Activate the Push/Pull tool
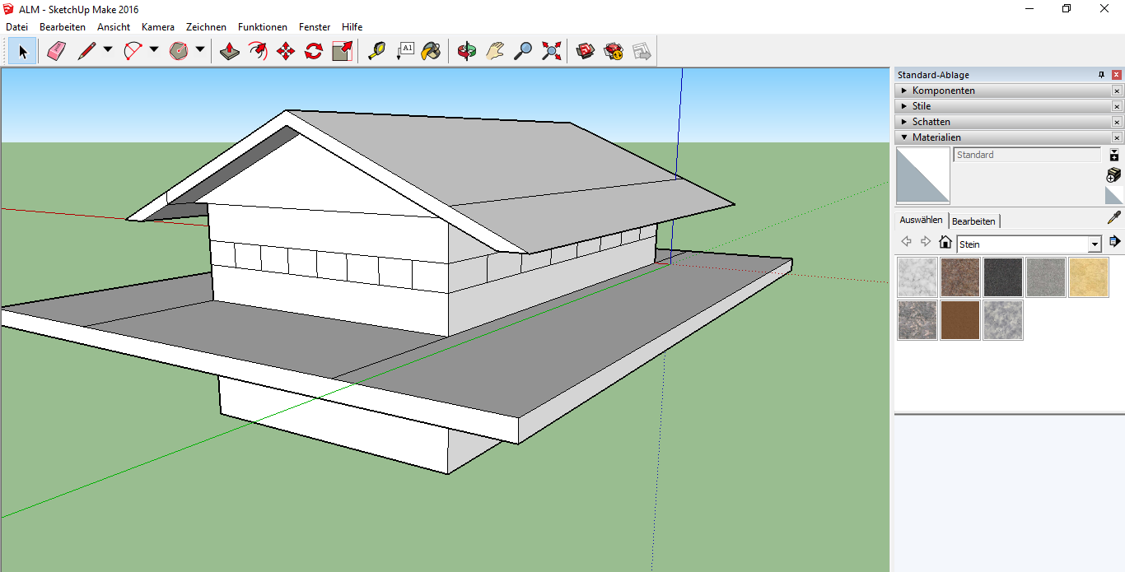The width and height of the screenshot is (1125, 572). [x=231, y=52]
